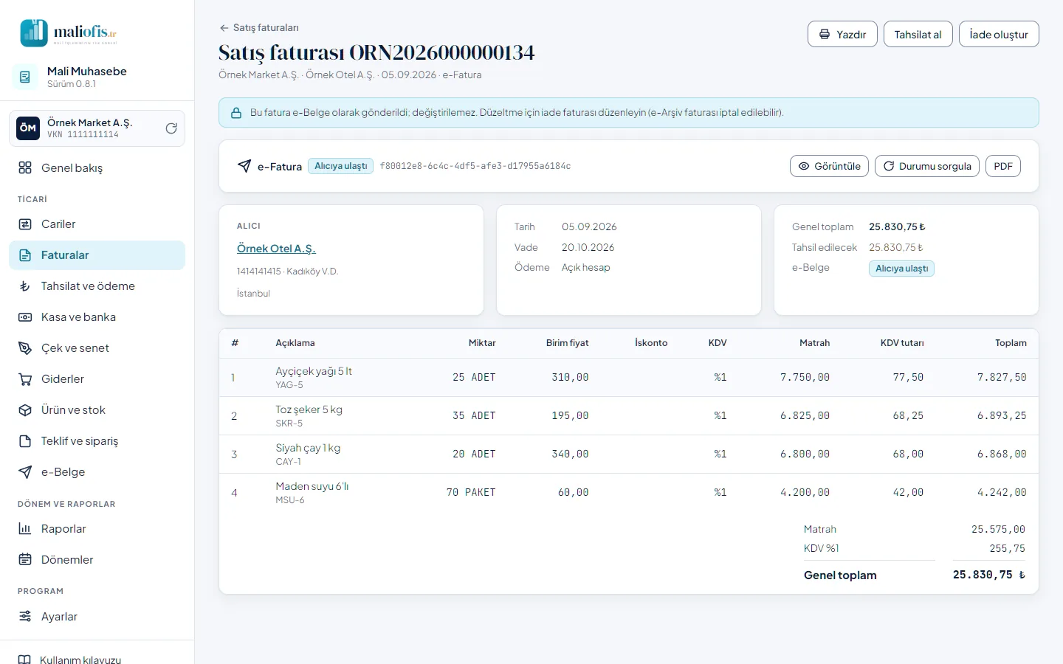Query status with Durumu sorgula
Screen dimensions: 1063x664
pyautogui.click(x=927, y=166)
